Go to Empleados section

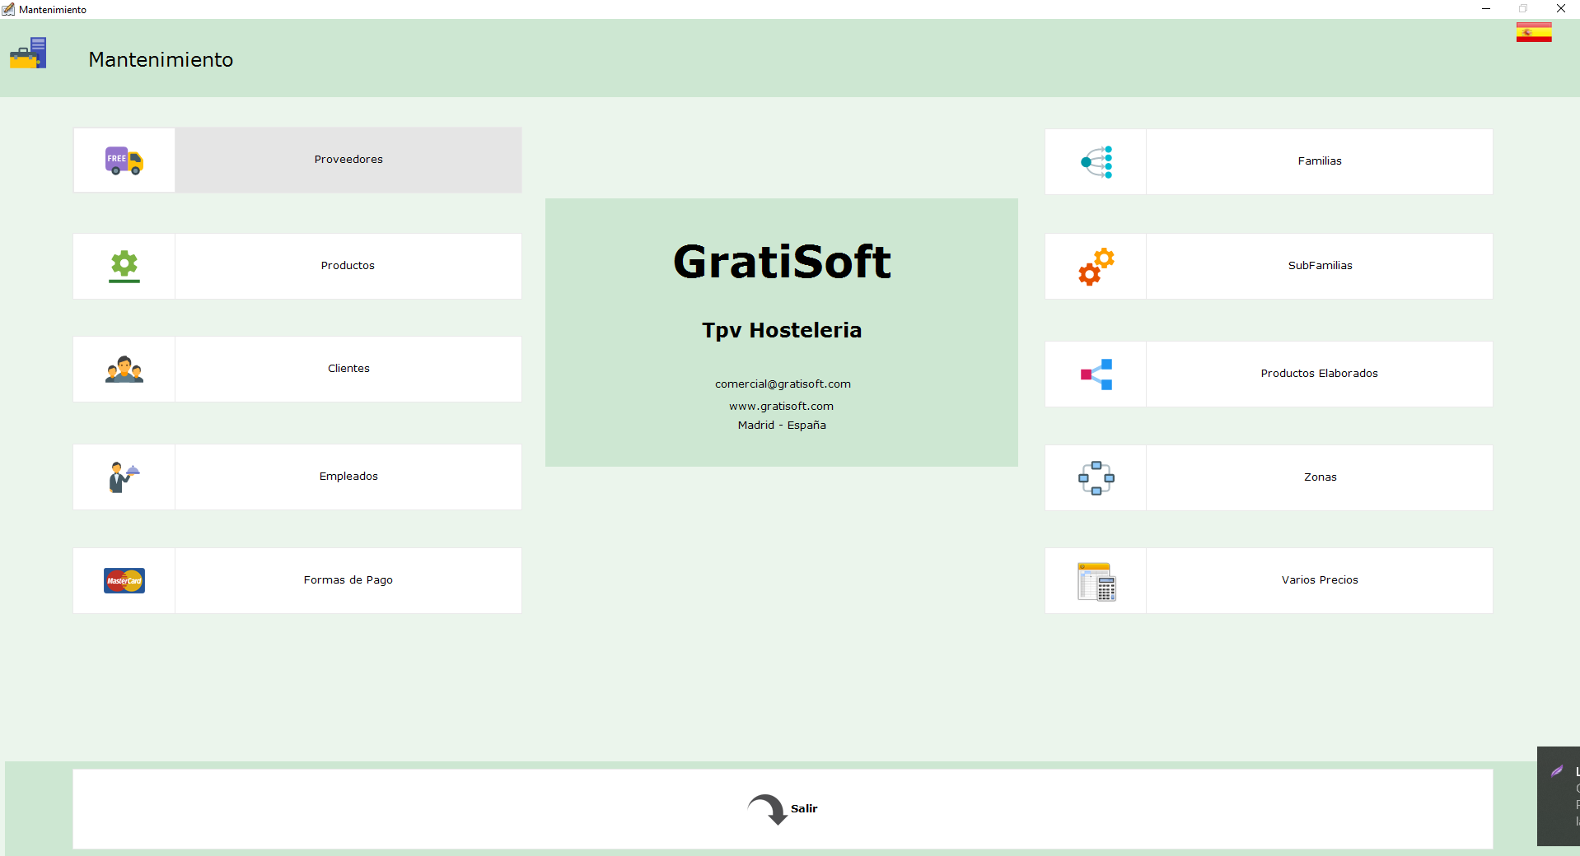[x=348, y=477]
